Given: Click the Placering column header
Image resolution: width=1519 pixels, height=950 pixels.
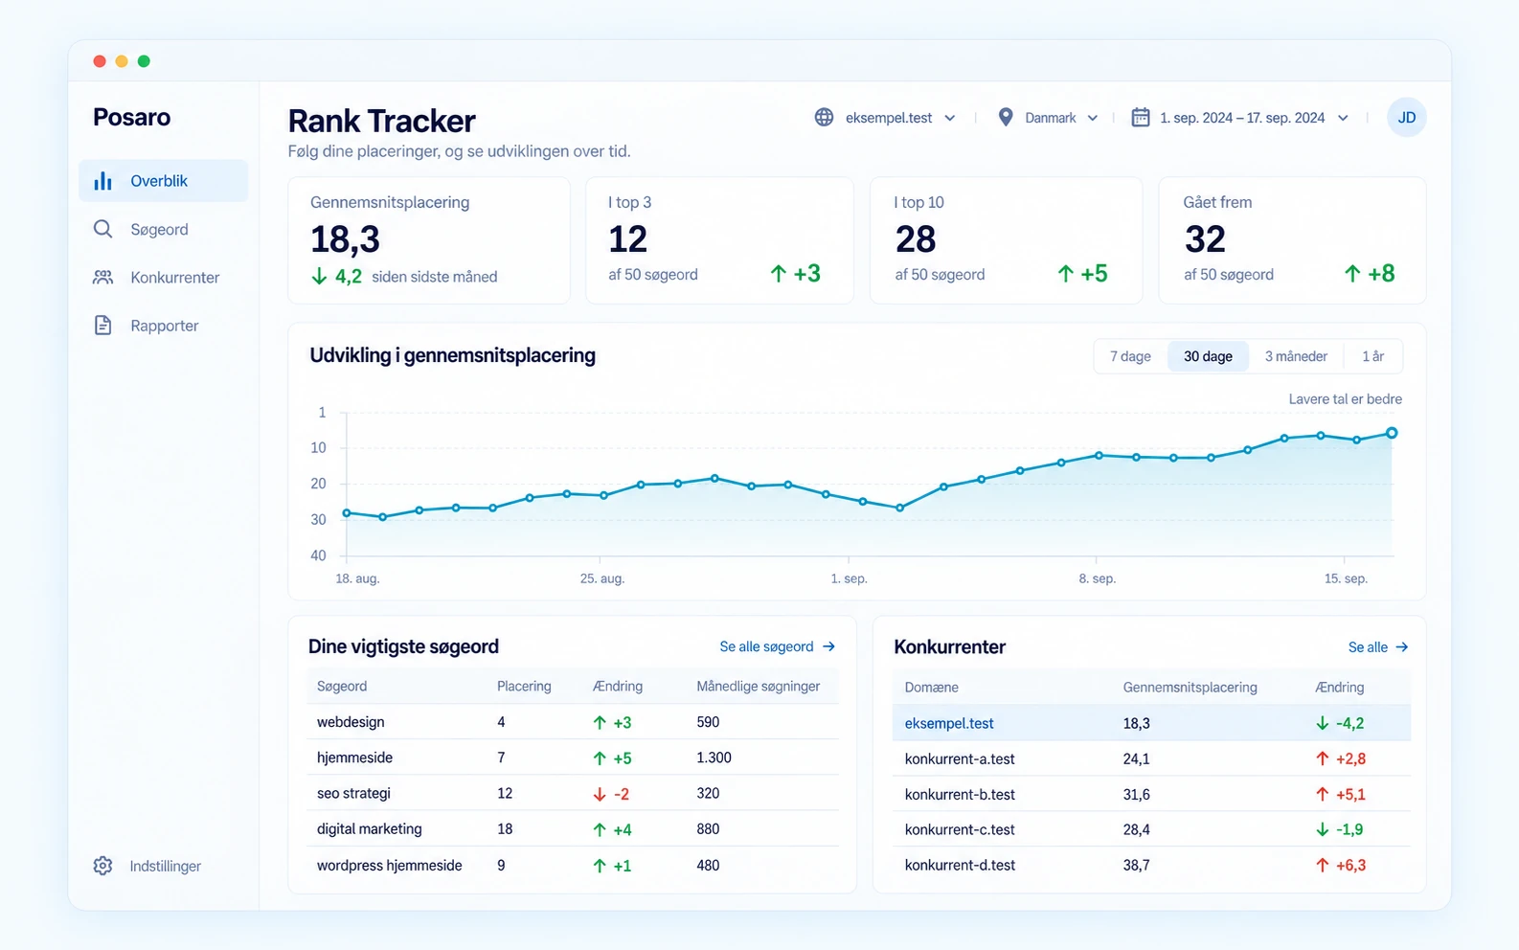Looking at the screenshot, I should pyautogui.click(x=524, y=686).
